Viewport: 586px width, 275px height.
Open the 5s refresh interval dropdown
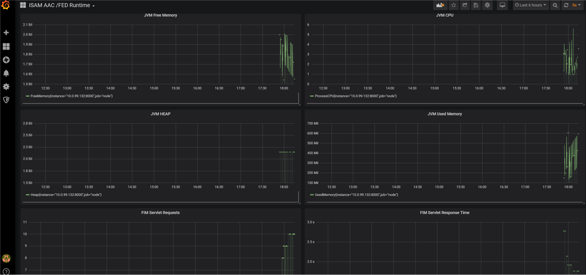pyautogui.click(x=576, y=5)
